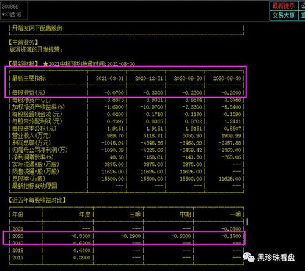Click the 限售流通A股(万股) row label

click(x=35, y=172)
